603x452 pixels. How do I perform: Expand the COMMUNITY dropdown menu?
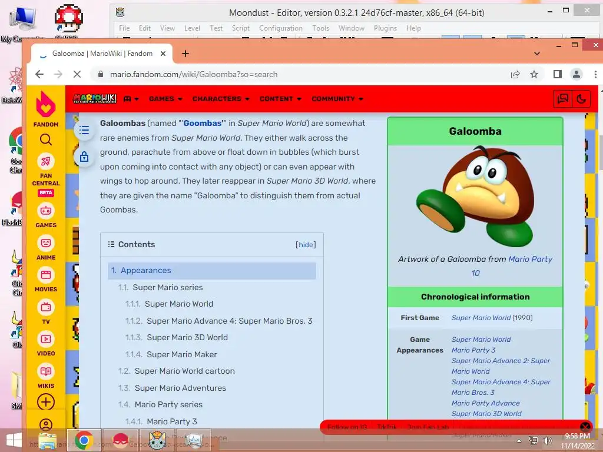pos(337,99)
